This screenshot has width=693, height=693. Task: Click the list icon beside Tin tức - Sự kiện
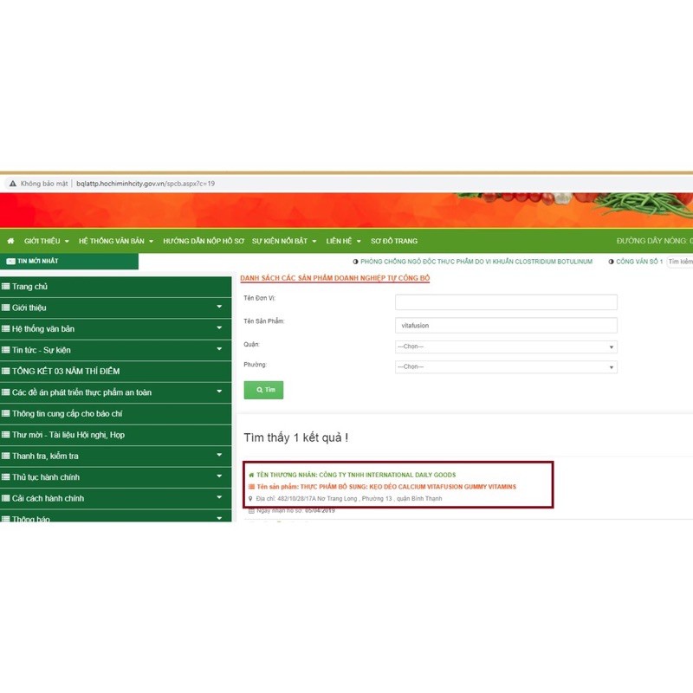[6, 350]
